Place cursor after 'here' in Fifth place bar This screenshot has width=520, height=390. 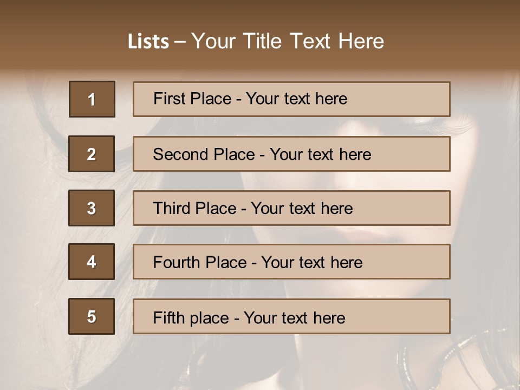[x=346, y=317]
